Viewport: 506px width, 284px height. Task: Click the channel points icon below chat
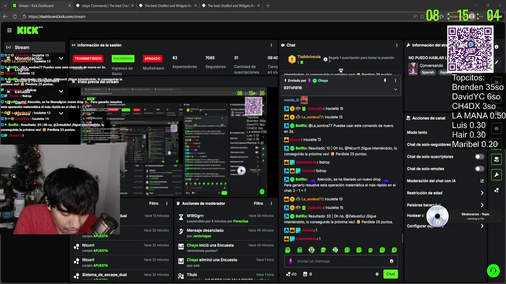[x=289, y=274]
